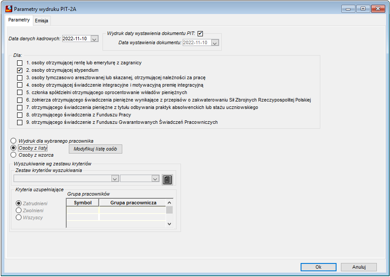This screenshot has height=277, width=390.
Task: Select the Parametry tab
Action: click(x=19, y=20)
